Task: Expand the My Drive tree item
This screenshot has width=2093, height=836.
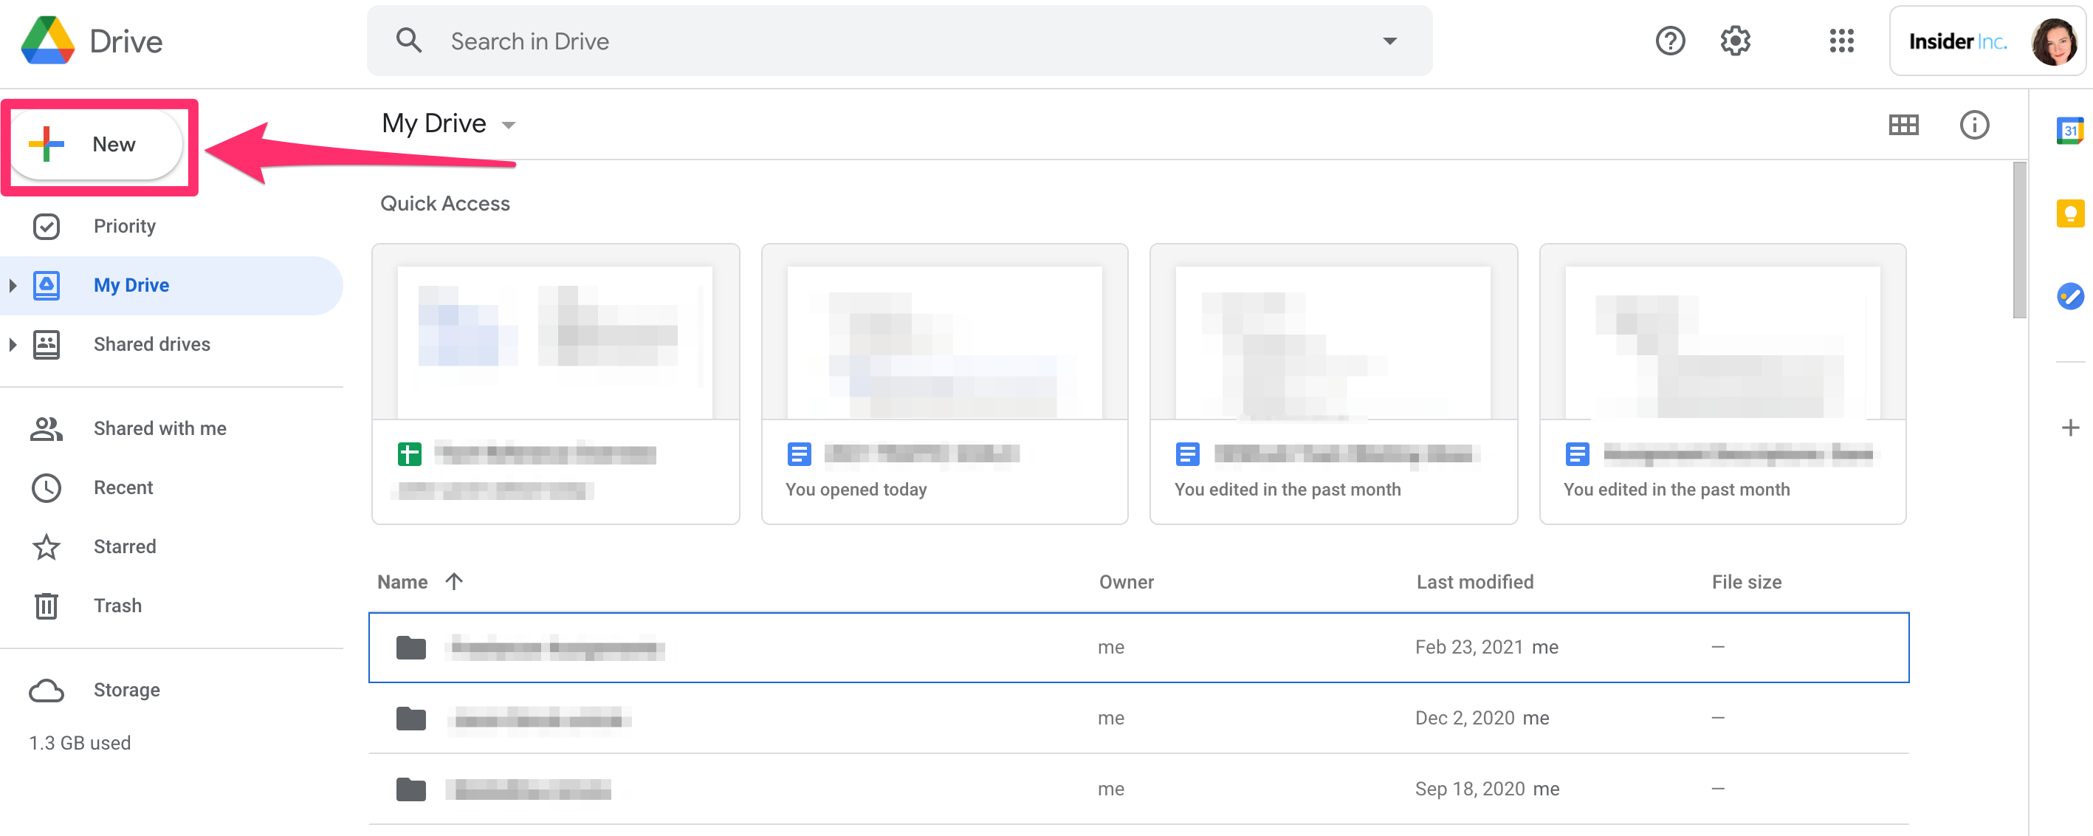Action: [x=13, y=283]
